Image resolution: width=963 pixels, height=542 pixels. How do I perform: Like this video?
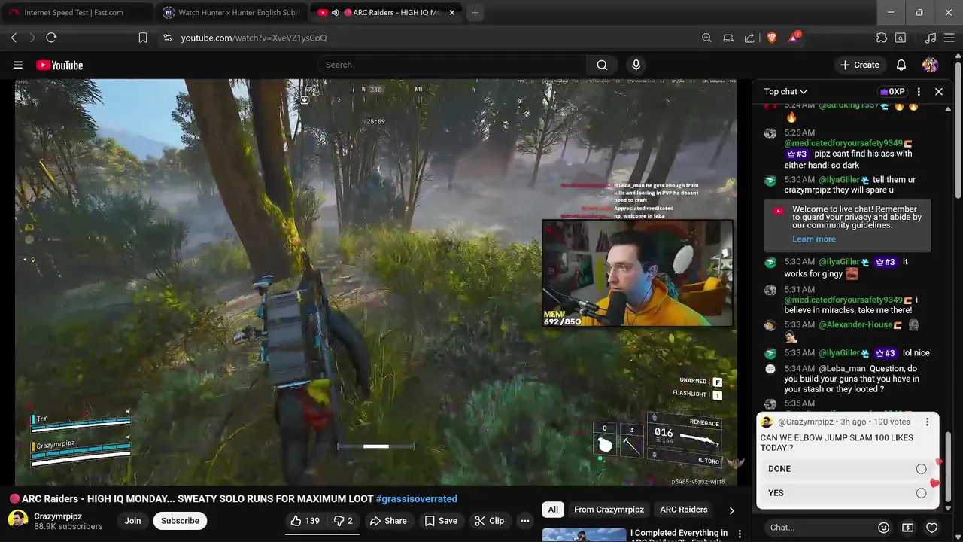pyautogui.click(x=305, y=521)
